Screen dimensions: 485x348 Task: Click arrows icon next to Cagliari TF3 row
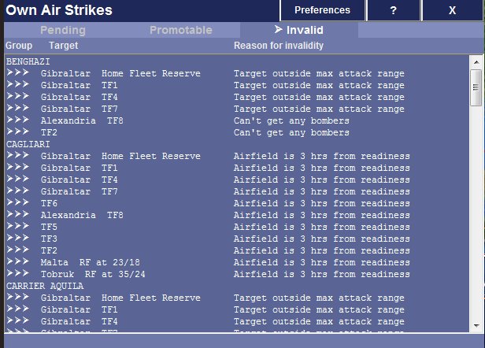(x=17, y=239)
